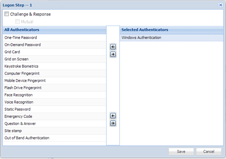Select Out of Band Authentication
This screenshot has height=159, width=226.
(x=27, y=138)
